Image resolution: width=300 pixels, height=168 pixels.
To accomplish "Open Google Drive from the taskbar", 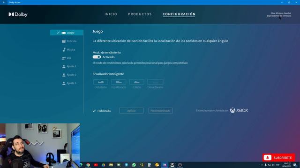I will 103,165.
